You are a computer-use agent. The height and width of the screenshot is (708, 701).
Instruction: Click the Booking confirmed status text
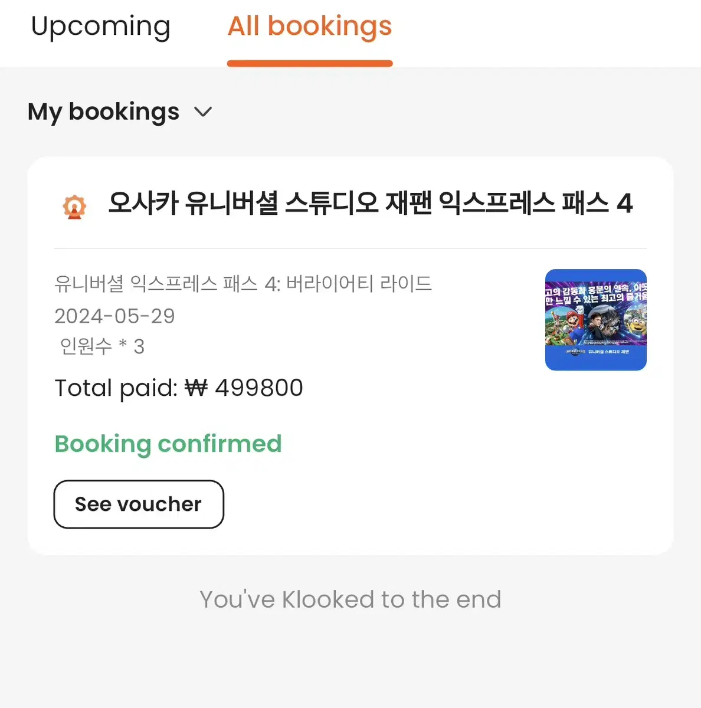[x=168, y=444]
